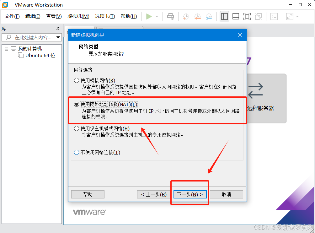Image resolution: width=315 pixels, height=233 pixels.
Task: Click the send Ctrl+Alt+Del toolbar icon
Action: click(x=171, y=16)
